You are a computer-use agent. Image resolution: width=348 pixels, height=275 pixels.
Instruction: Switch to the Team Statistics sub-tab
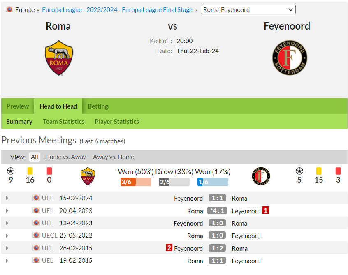click(x=64, y=122)
